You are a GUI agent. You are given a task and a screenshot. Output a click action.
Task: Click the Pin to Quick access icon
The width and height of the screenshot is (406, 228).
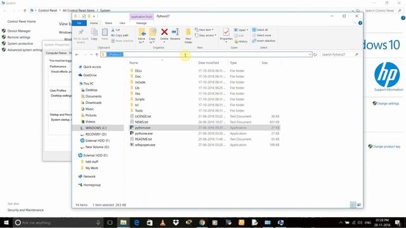click(x=81, y=32)
